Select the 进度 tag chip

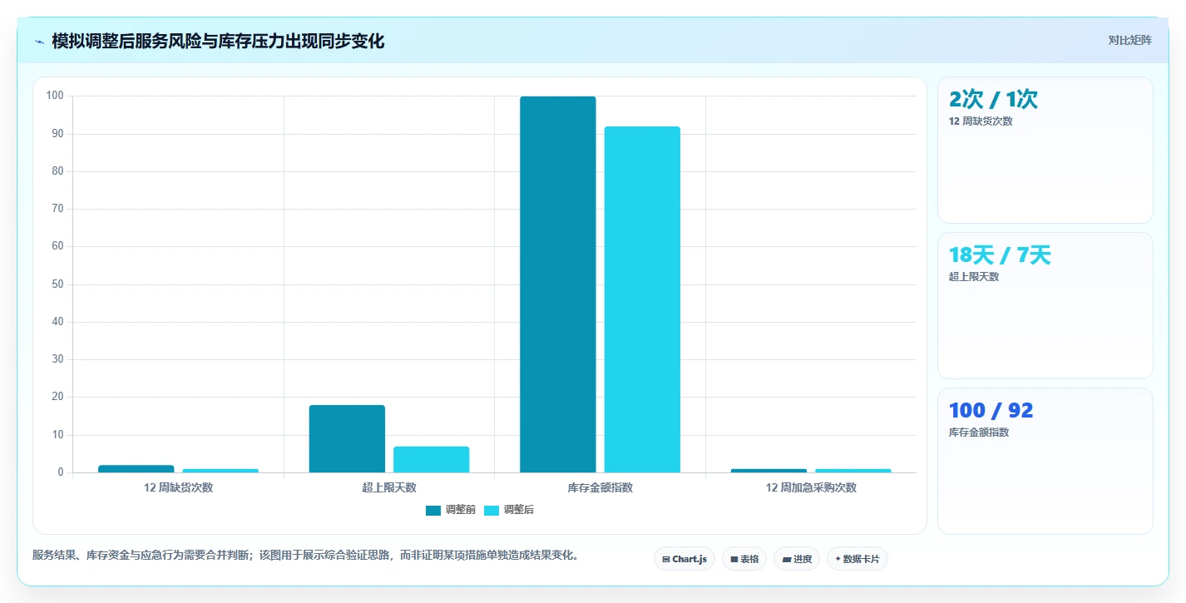pos(796,559)
